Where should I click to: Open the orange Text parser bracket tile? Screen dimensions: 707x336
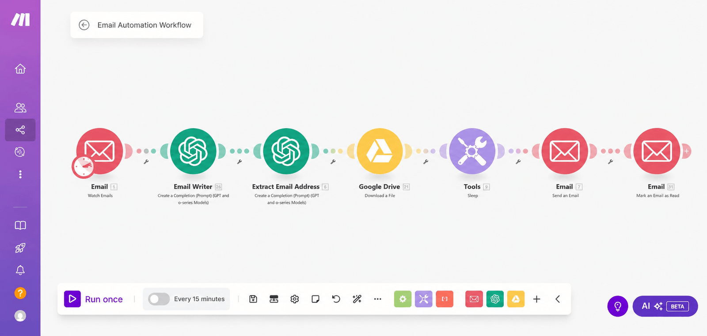[445, 299]
